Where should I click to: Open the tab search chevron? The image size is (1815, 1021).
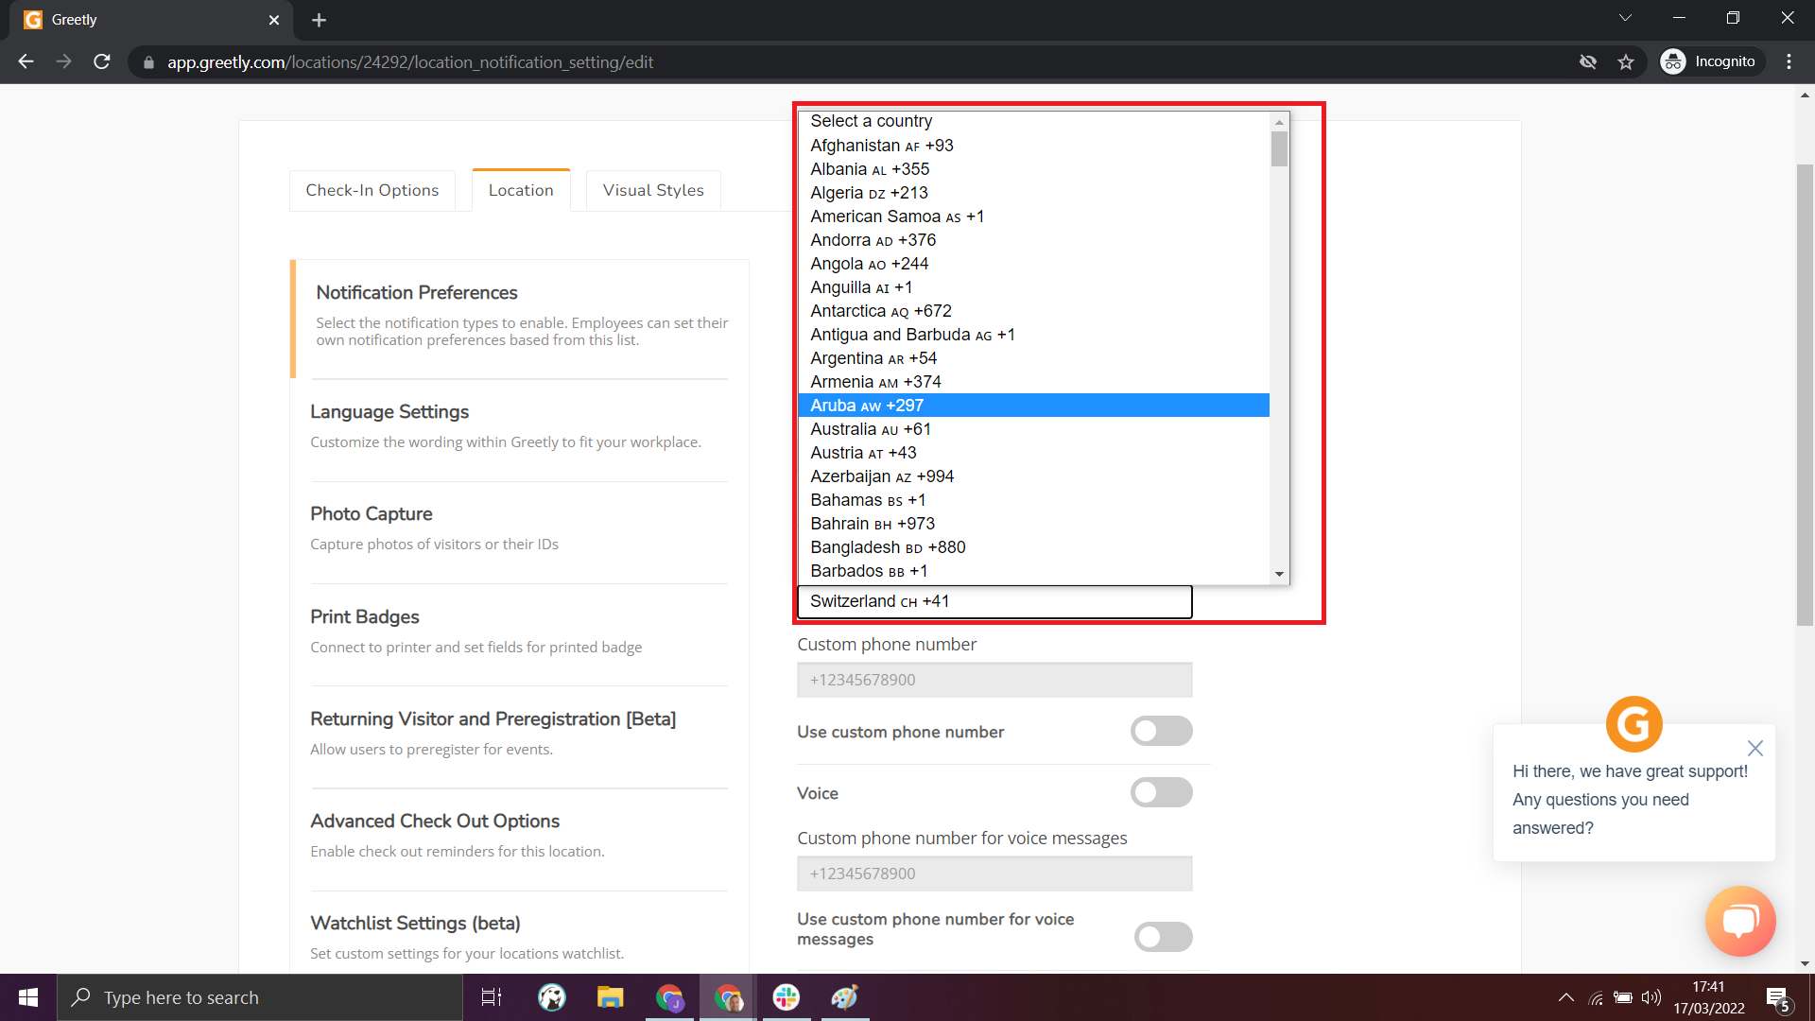point(1626,18)
